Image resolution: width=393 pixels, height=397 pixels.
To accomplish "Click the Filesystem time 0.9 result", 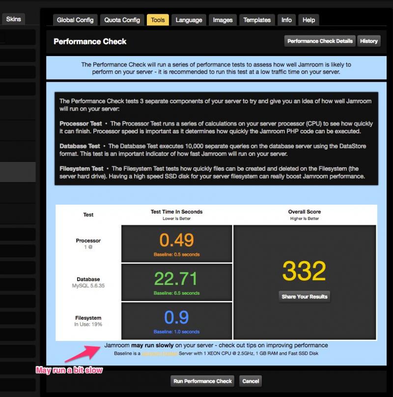I will point(176,317).
